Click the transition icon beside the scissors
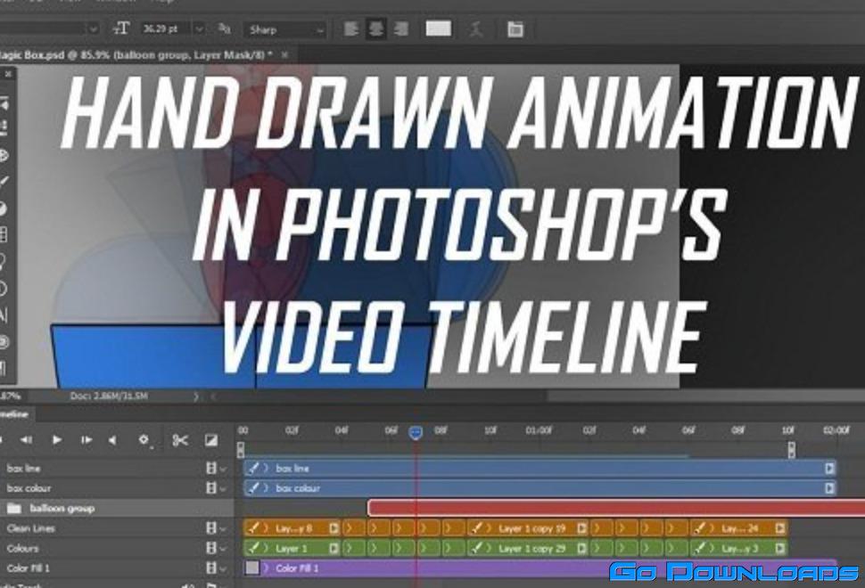Image resolution: width=865 pixels, height=588 pixels. [210, 439]
